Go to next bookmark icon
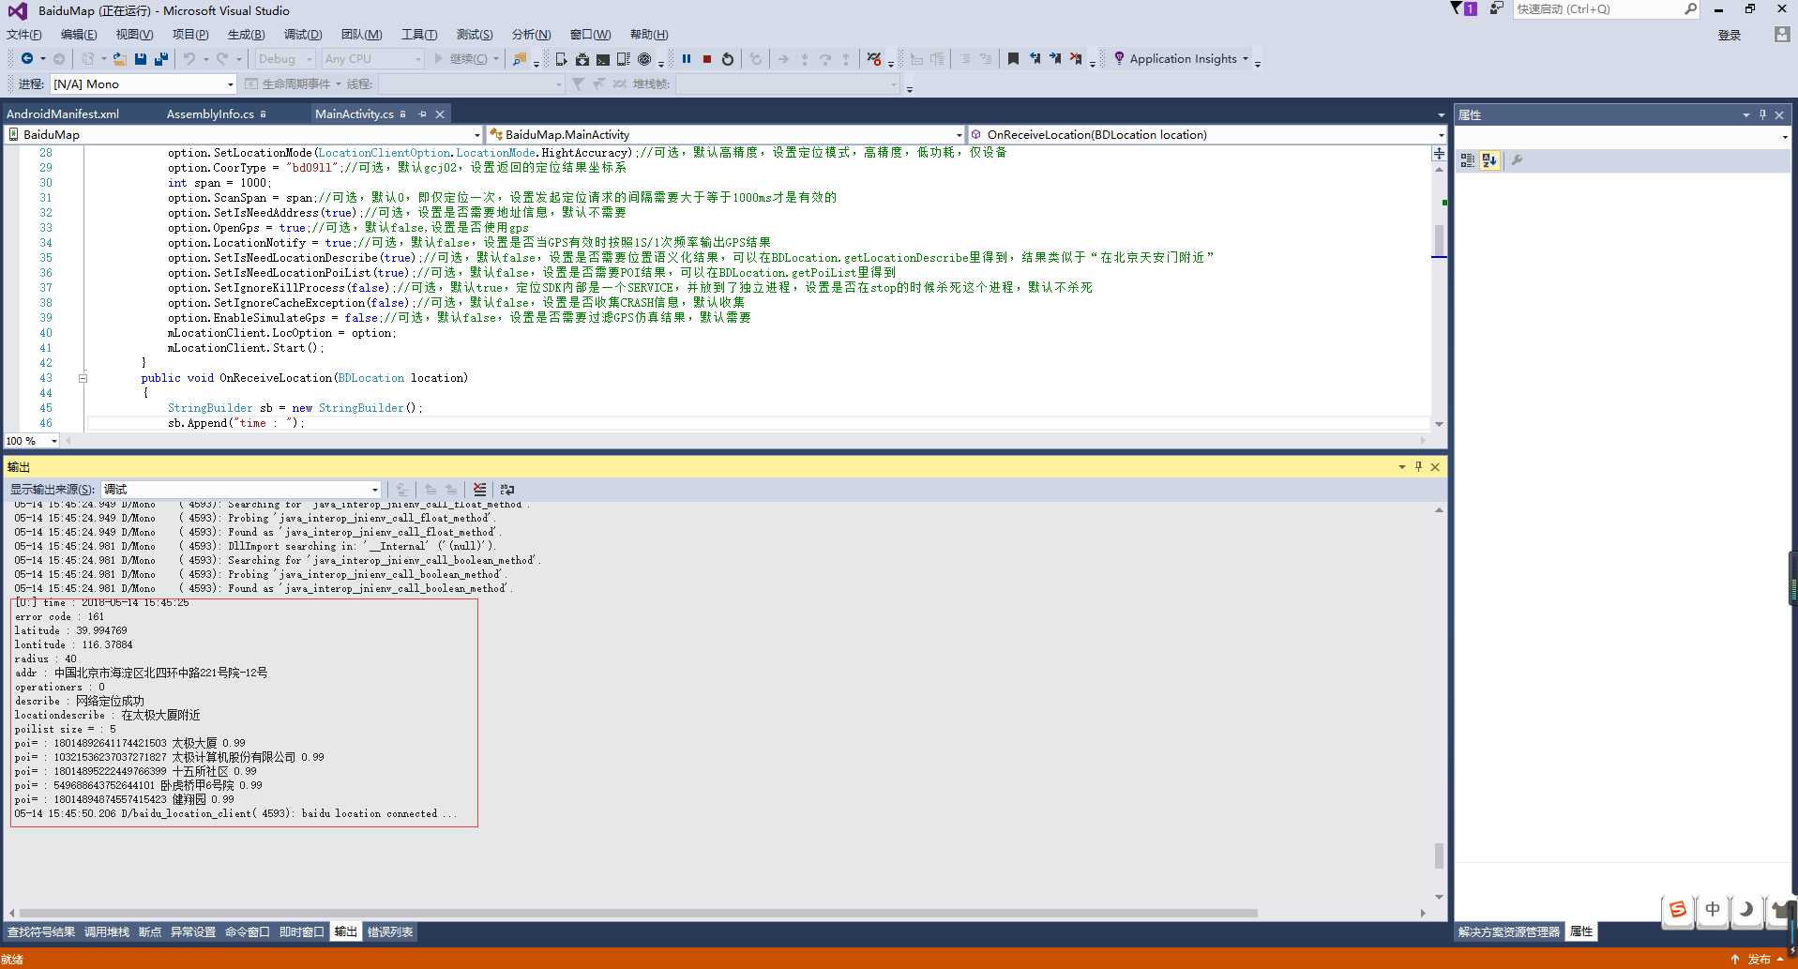The image size is (1798, 969). (1055, 59)
